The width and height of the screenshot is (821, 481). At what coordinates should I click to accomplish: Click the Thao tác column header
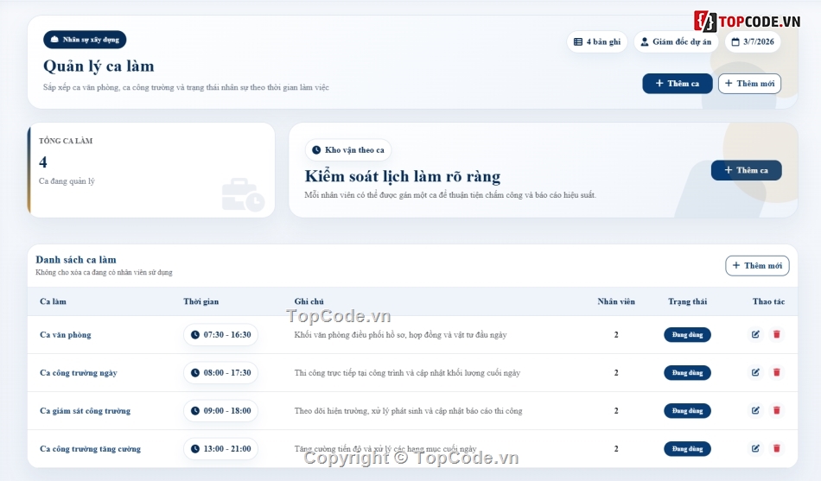(768, 301)
